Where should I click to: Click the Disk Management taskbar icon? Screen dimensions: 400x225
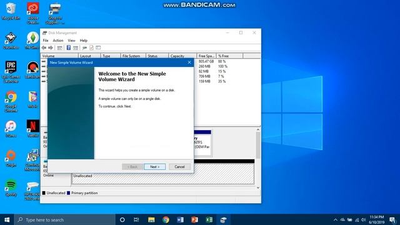pyautogui.click(x=224, y=219)
